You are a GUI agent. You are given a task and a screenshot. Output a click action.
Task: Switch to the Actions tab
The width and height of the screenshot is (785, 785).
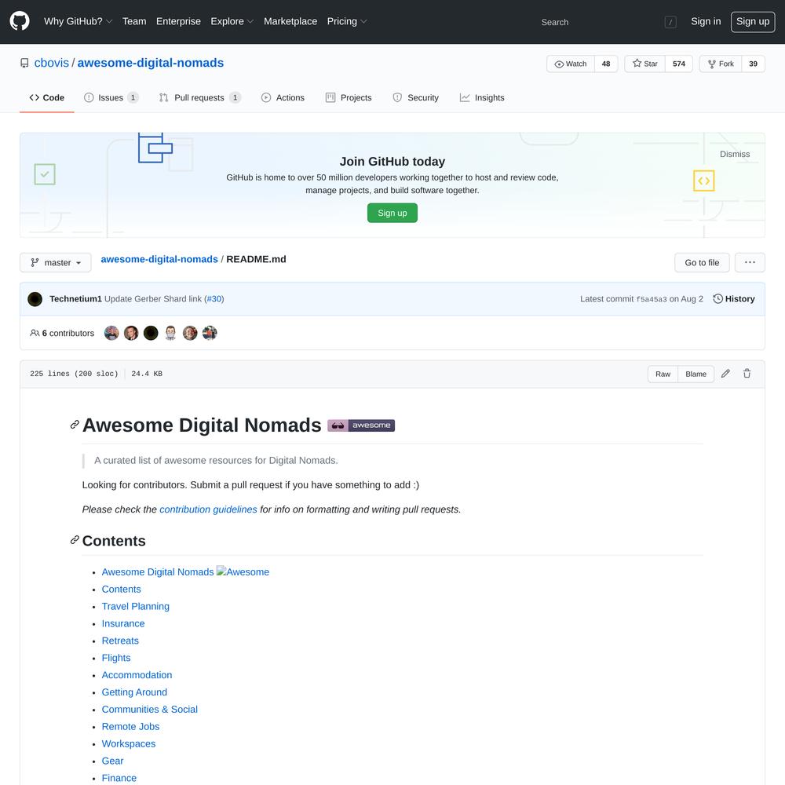tap(283, 97)
